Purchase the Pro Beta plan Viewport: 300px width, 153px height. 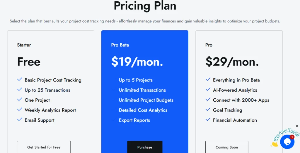point(145,147)
